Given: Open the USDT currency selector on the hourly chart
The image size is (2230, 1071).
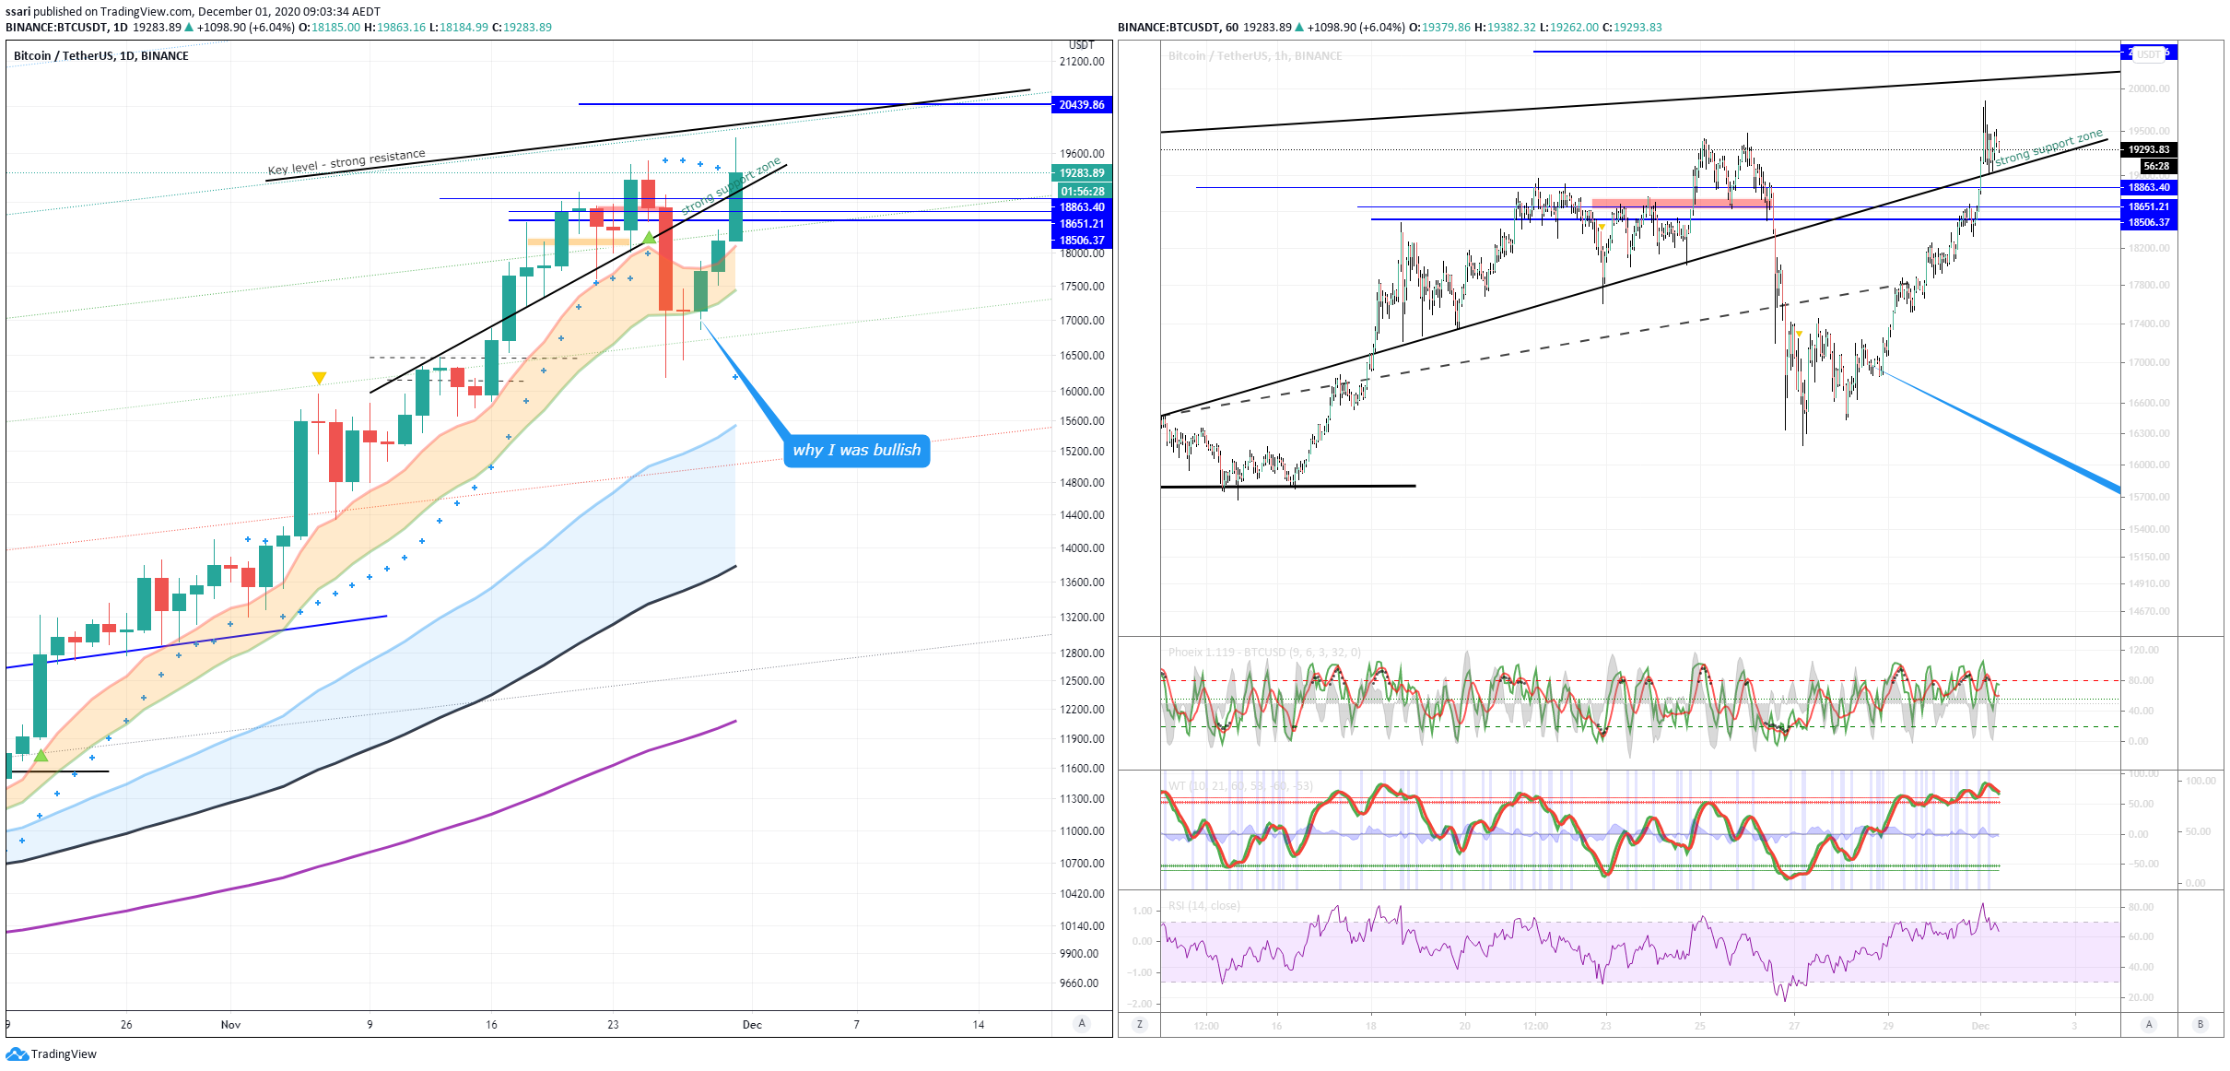Looking at the screenshot, I should click(2149, 53).
